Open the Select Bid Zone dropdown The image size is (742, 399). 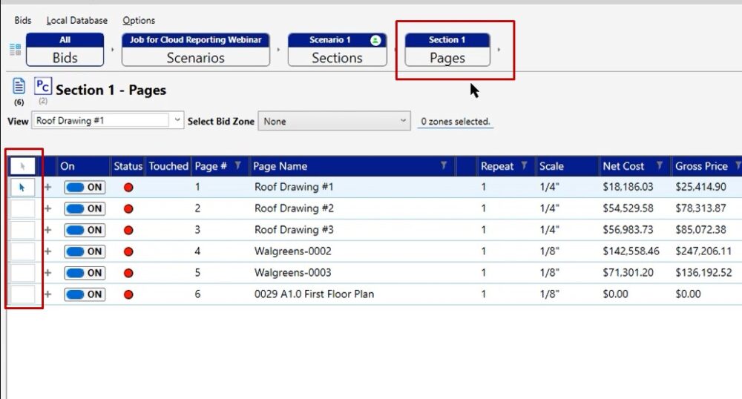tap(404, 121)
